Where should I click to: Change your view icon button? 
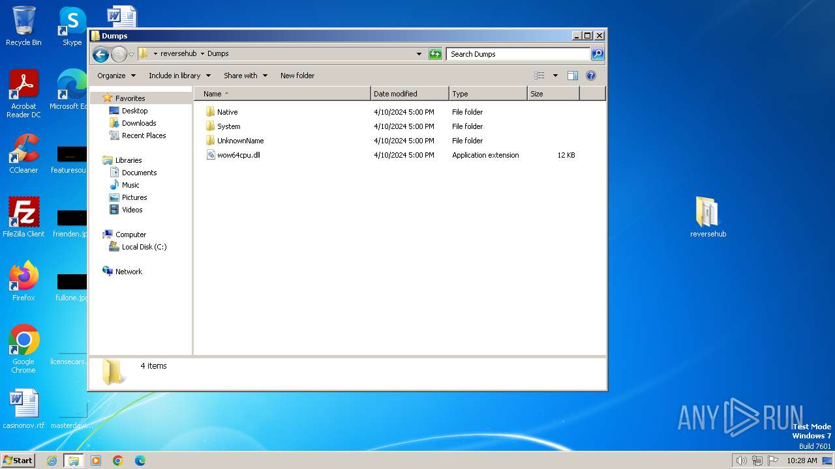tap(539, 76)
